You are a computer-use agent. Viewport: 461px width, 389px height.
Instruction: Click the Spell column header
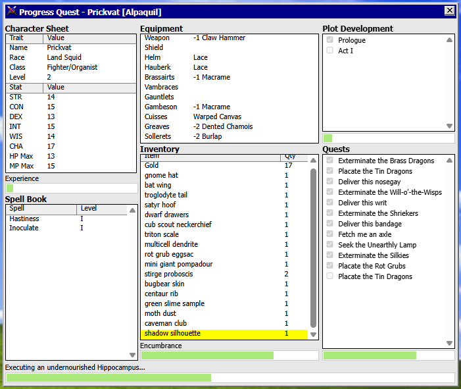(x=41, y=209)
